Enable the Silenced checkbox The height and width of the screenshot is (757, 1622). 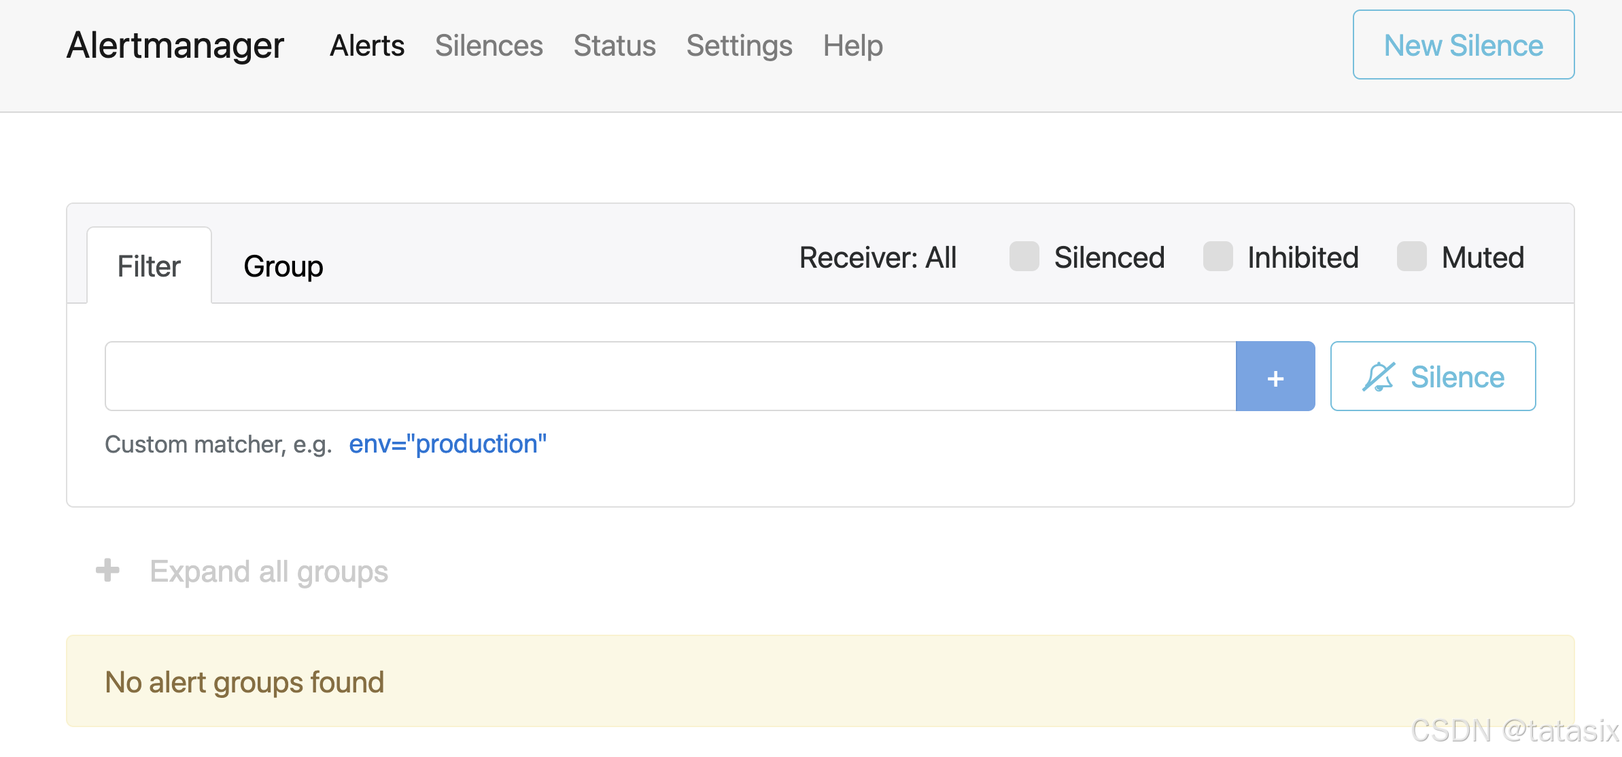pos(1024,257)
